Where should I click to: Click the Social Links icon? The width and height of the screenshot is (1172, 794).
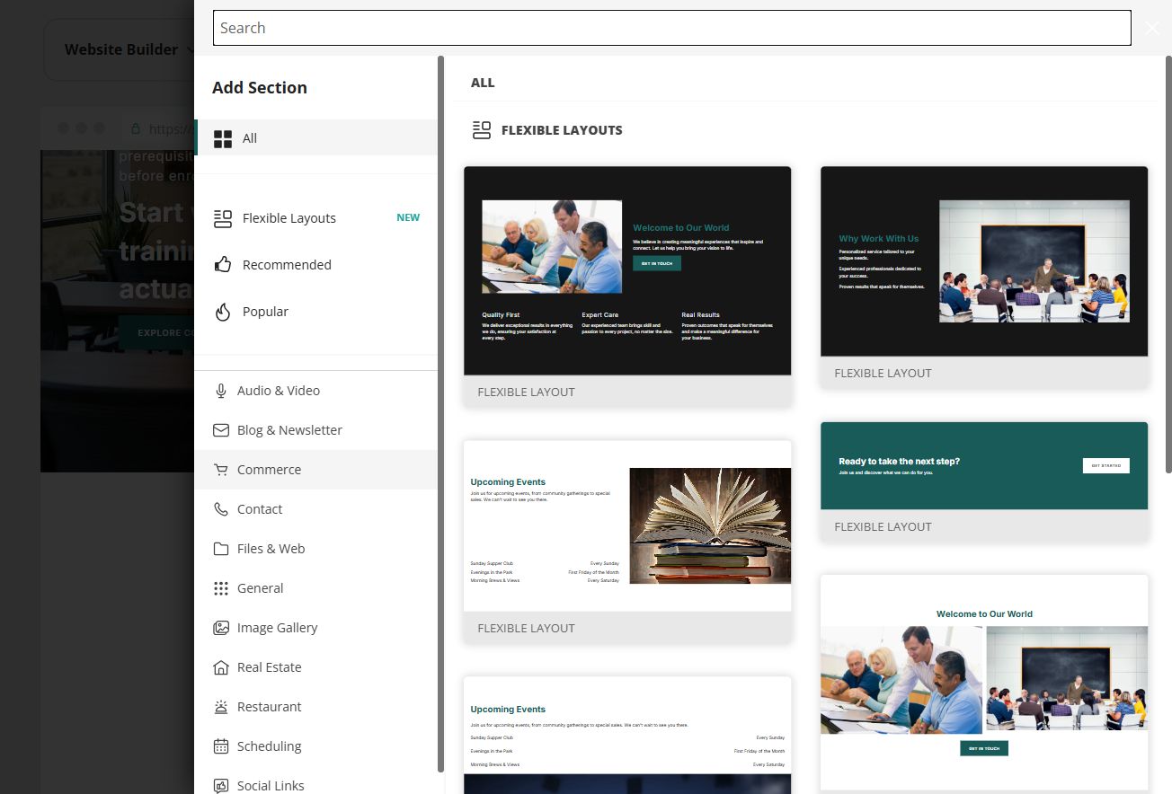pyautogui.click(x=221, y=786)
